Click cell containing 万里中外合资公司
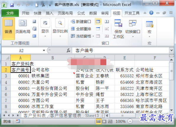 click(x=53, y=94)
